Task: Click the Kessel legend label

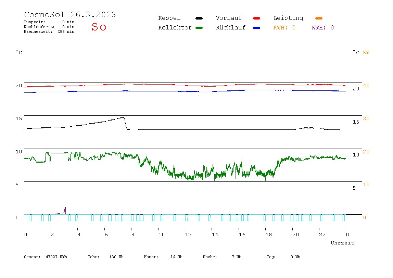Action: point(169,18)
